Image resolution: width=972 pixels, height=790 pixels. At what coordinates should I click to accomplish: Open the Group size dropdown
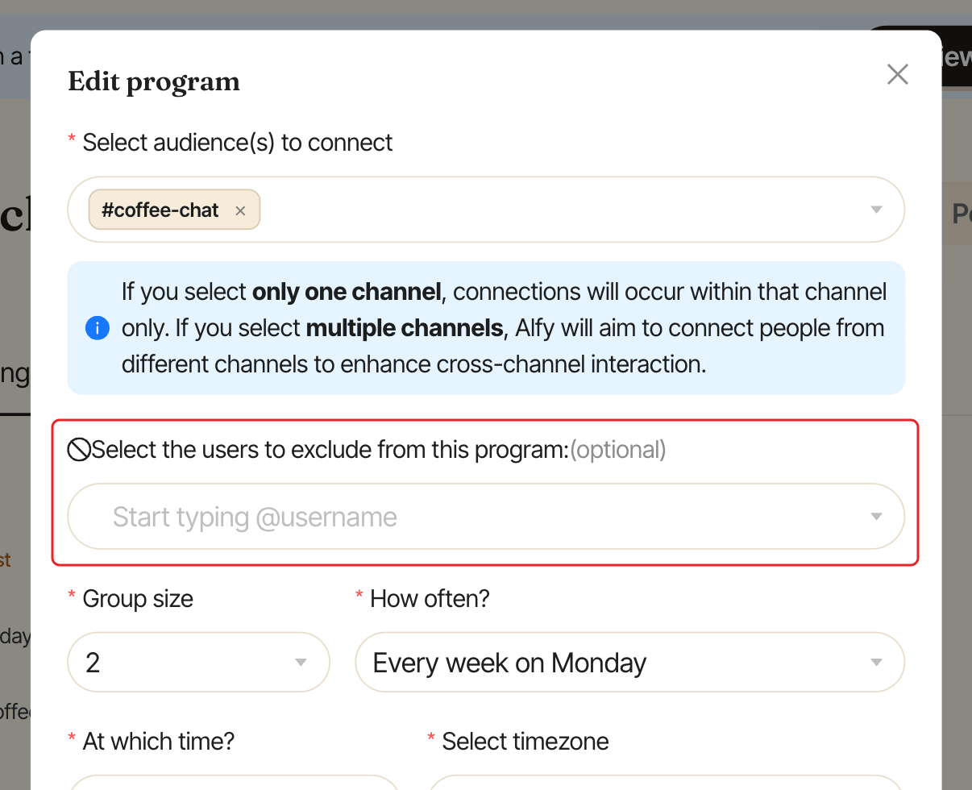point(199,663)
